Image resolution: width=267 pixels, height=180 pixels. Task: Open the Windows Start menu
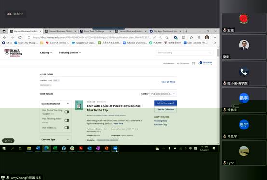(x=4, y=148)
